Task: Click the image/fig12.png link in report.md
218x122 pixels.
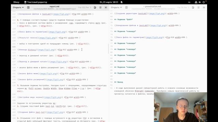Action: pyautogui.click(x=46, y=50)
